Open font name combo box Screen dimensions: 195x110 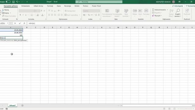pos(27,11)
